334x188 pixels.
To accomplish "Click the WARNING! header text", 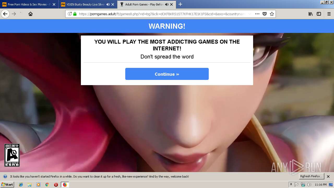I will pos(167,26).
